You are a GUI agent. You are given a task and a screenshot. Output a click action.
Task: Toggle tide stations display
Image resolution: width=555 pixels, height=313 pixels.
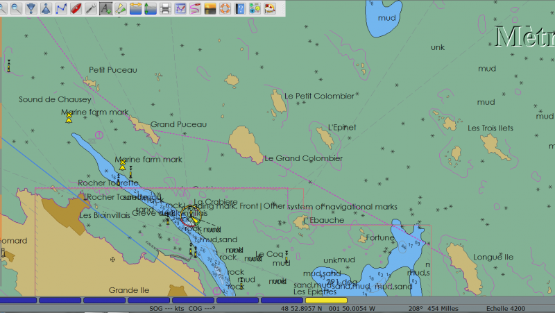tap(135, 9)
